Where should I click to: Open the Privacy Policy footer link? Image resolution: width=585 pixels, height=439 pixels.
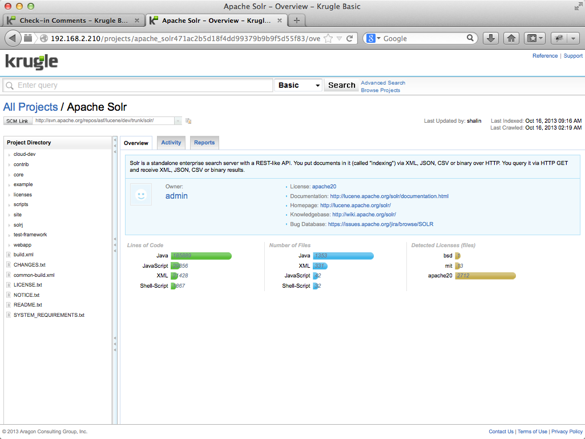click(567, 432)
